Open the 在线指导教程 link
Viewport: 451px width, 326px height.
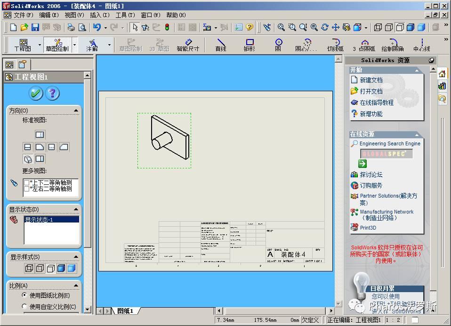coord(376,103)
